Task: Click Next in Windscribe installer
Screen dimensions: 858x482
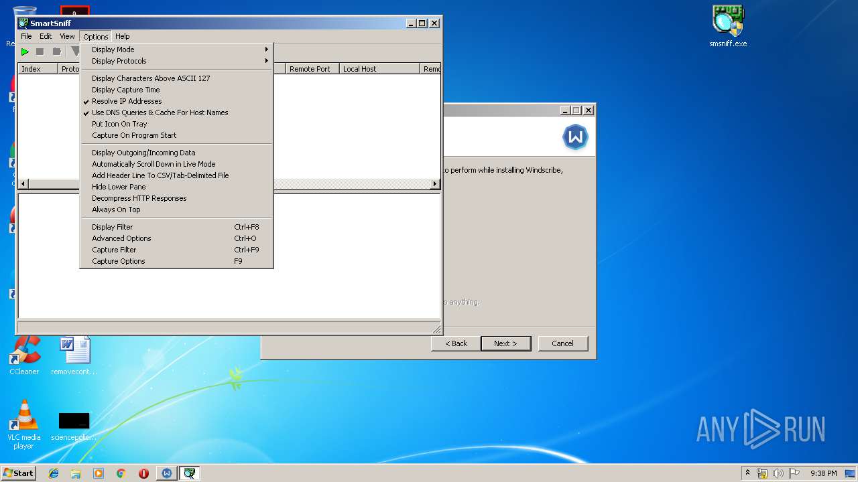Action: tap(505, 343)
